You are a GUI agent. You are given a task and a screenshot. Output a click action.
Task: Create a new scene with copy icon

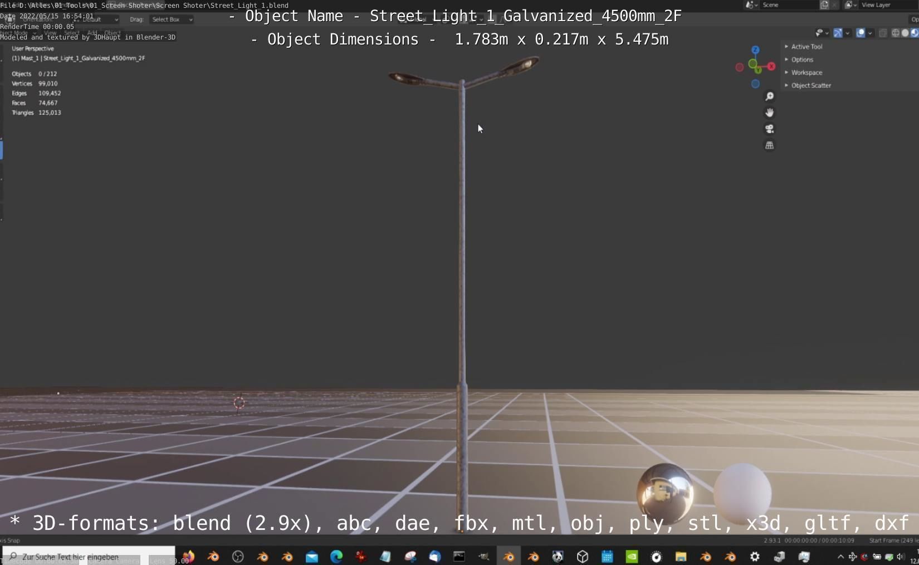(x=824, y=4)
